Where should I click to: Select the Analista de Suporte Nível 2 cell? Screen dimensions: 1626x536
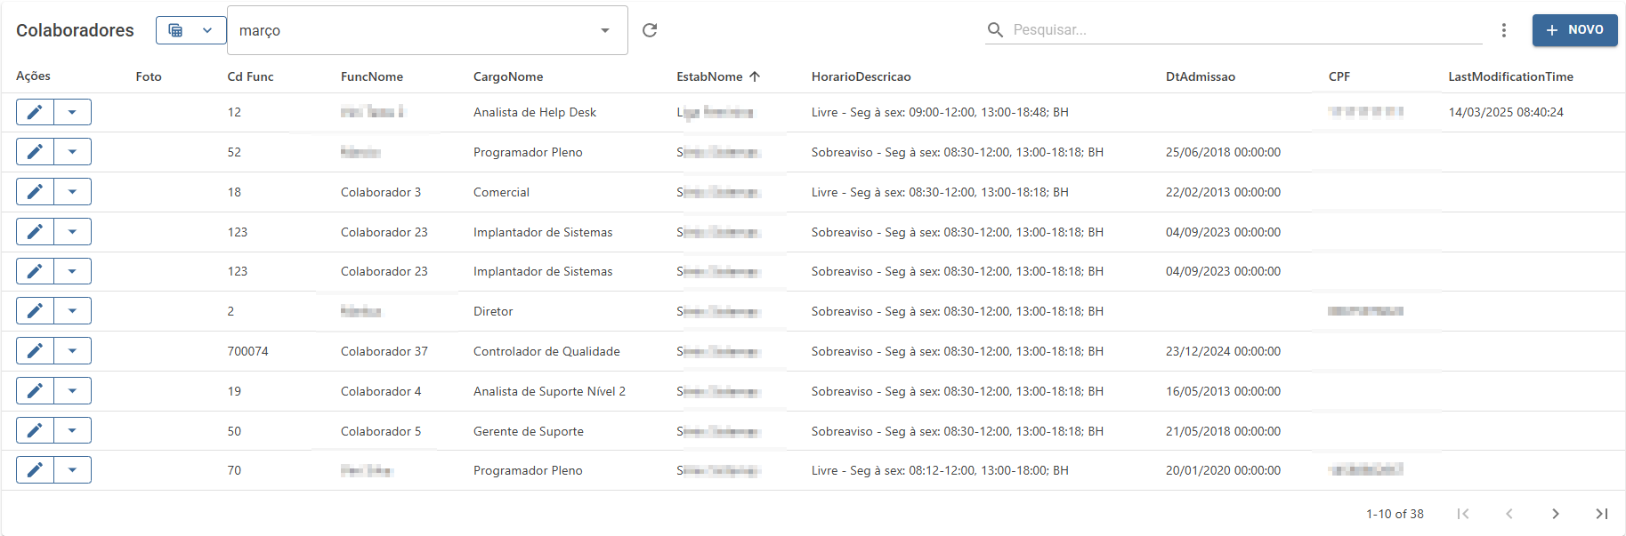click(549, 391)
